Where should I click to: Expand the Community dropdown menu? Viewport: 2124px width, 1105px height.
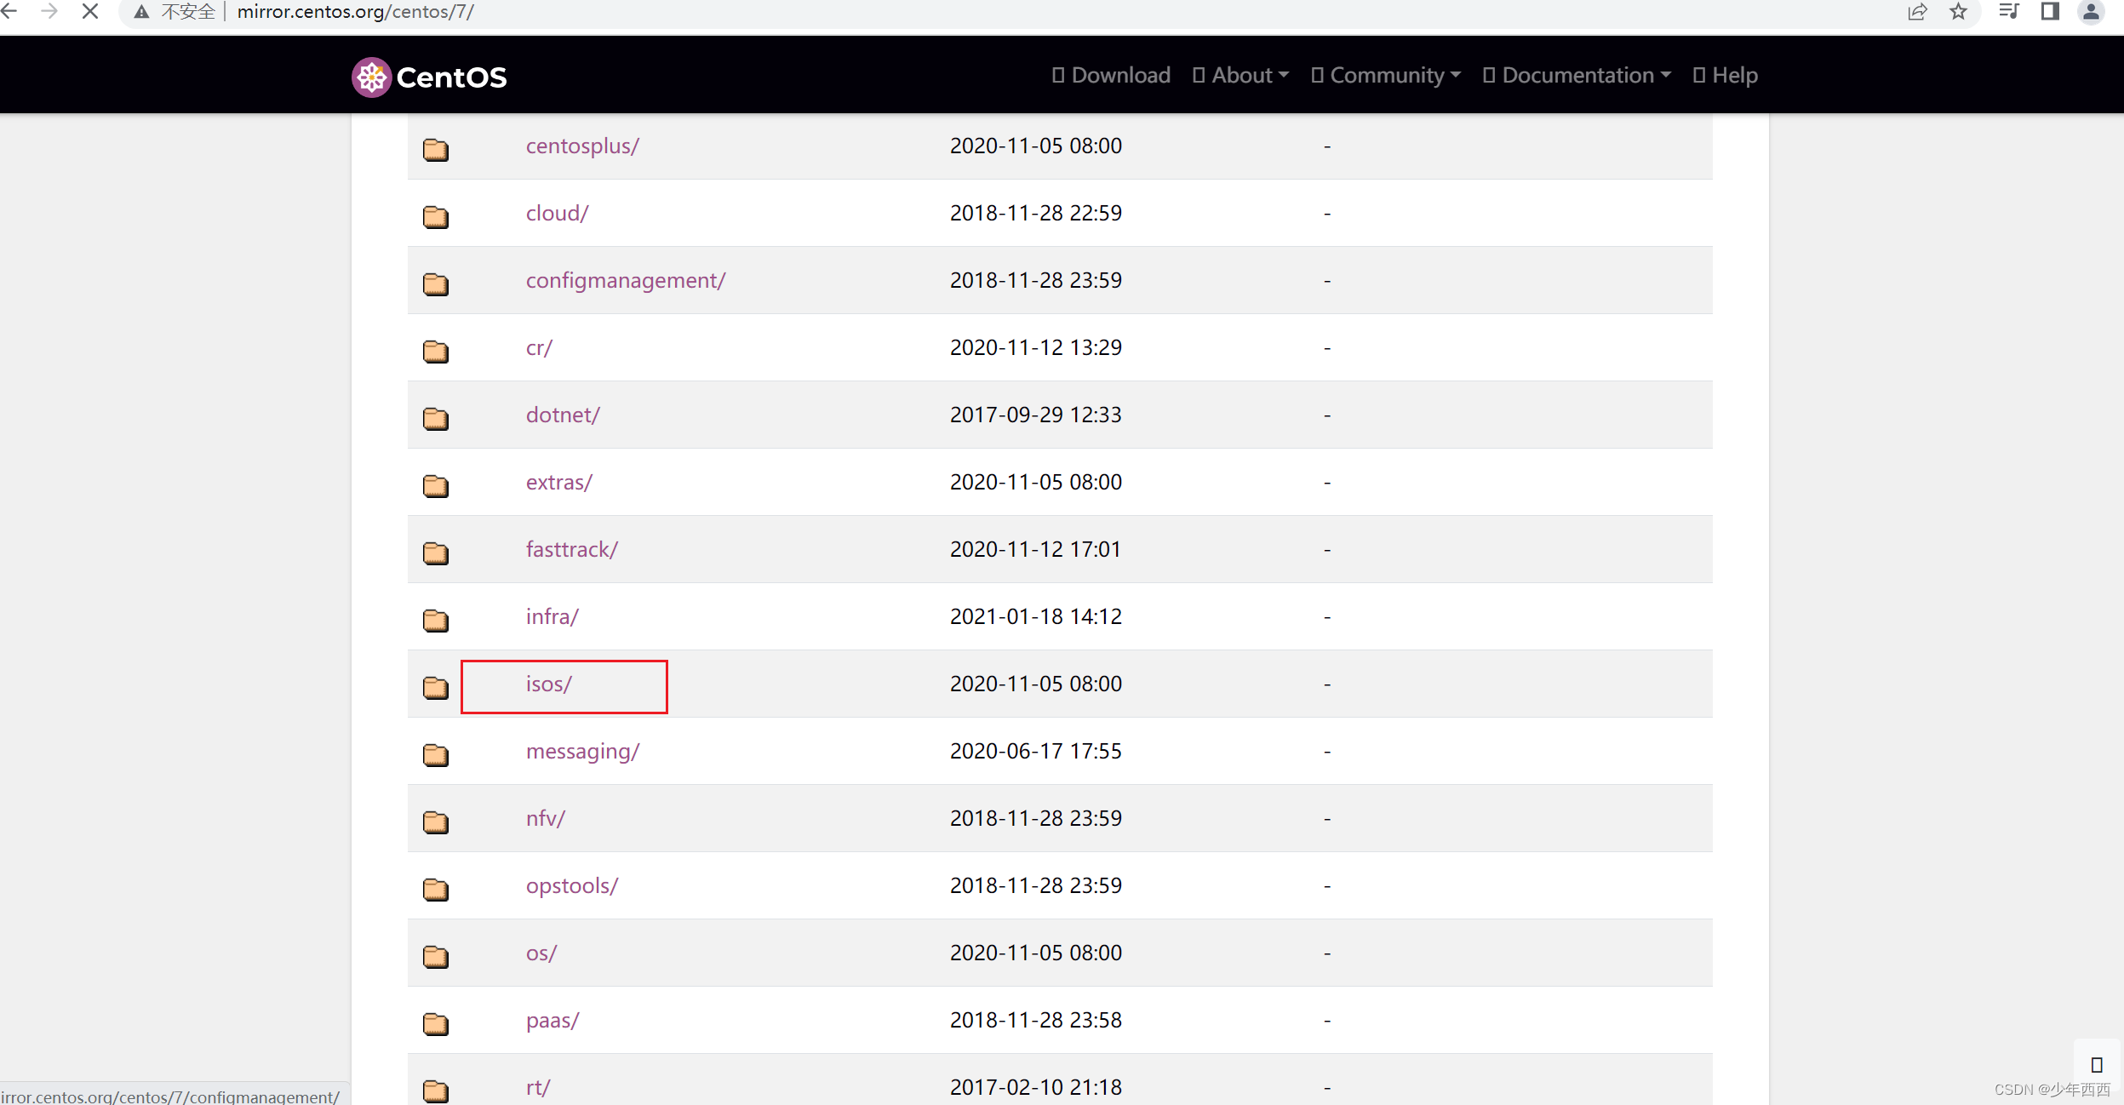[1387, 76]
